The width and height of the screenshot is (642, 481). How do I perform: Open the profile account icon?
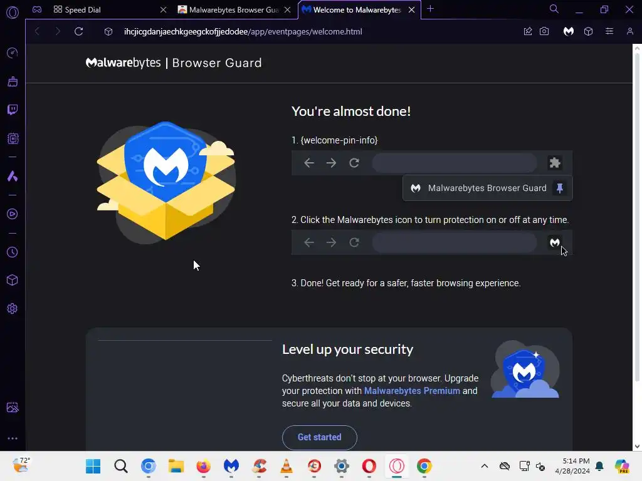click(630, 31)
